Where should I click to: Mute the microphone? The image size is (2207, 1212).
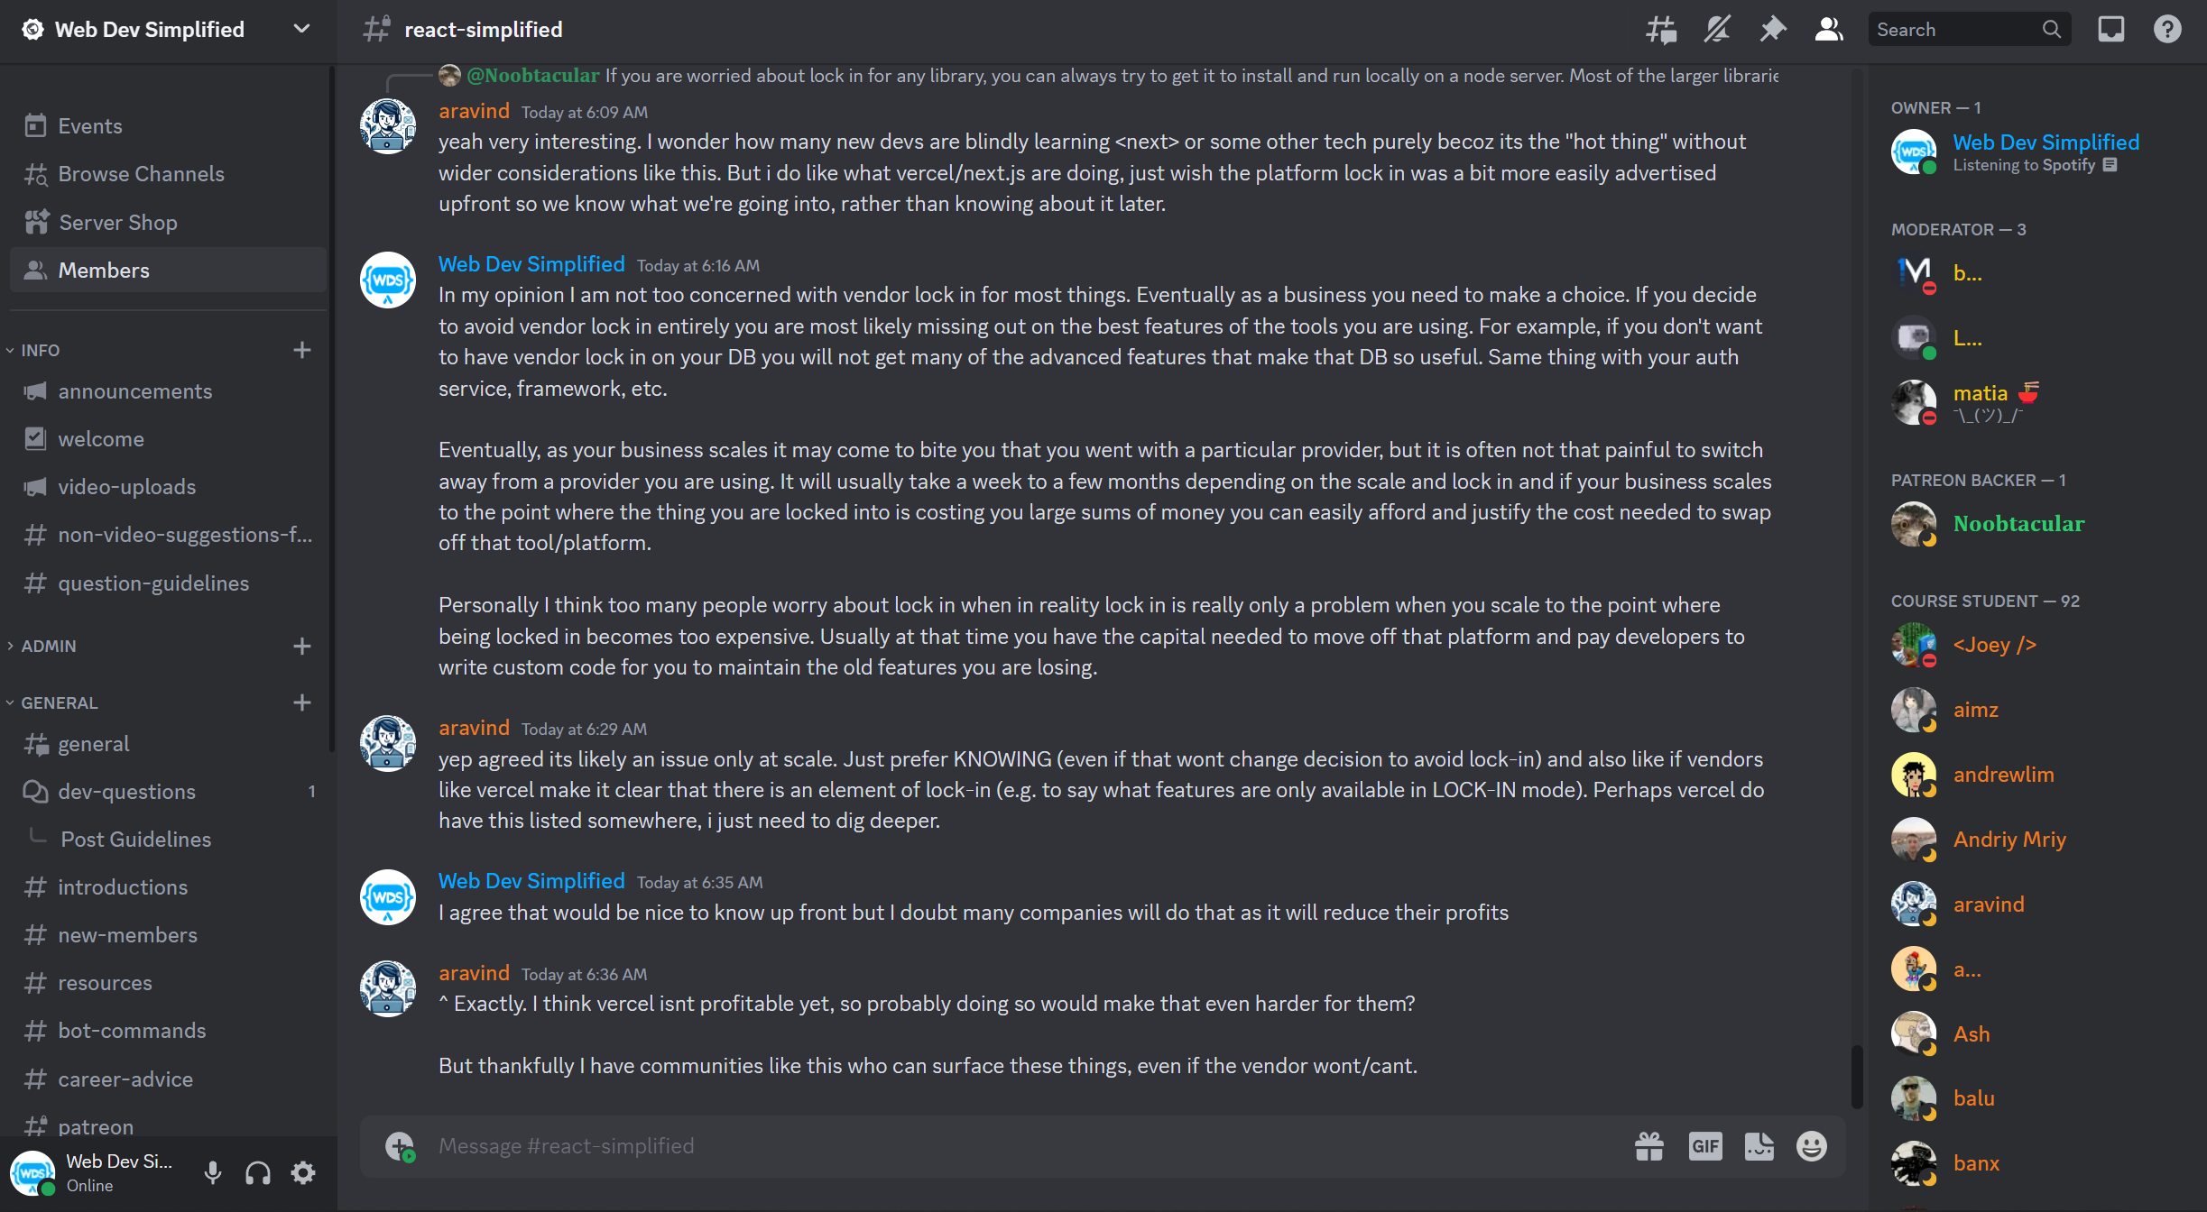click(212, 1172)
